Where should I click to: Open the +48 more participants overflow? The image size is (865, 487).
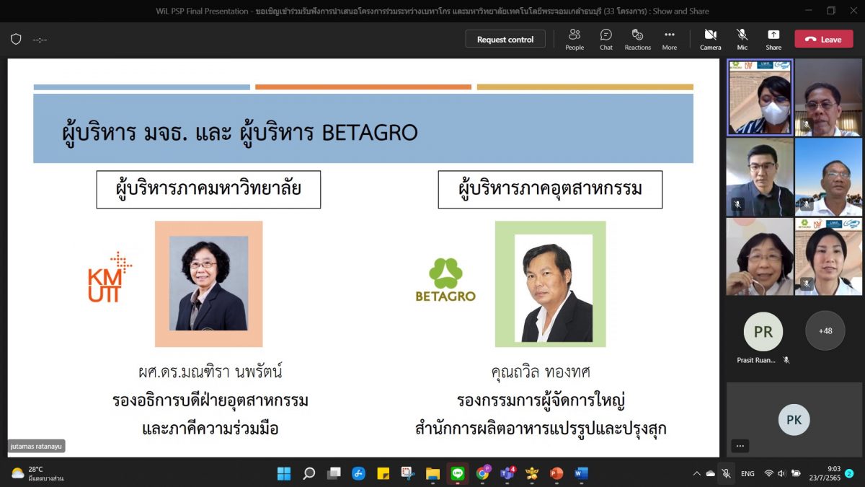coord(825,330)
